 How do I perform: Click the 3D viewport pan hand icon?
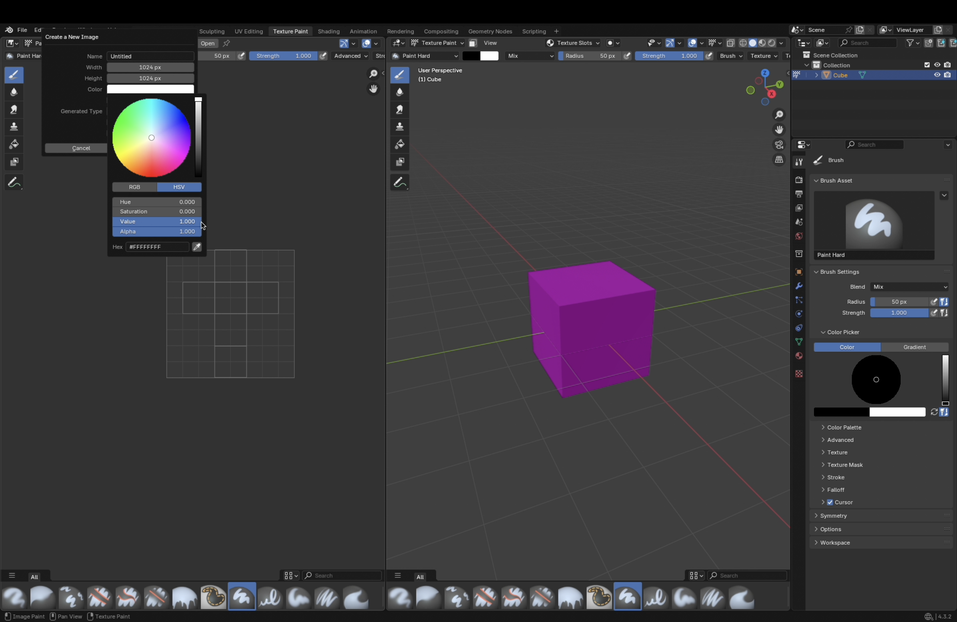point(779,130)
